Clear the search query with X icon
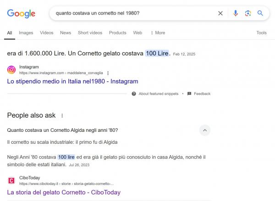 point(220,13)
